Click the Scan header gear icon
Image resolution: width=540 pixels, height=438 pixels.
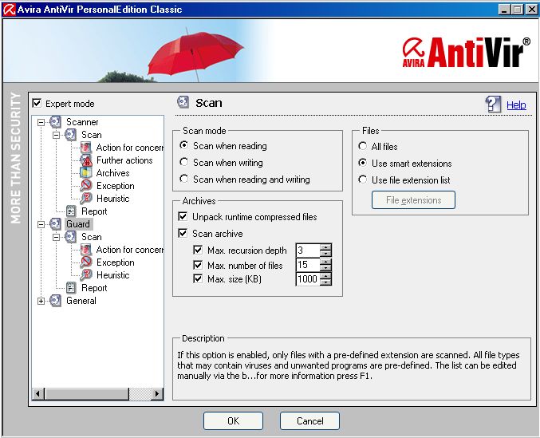183,102
